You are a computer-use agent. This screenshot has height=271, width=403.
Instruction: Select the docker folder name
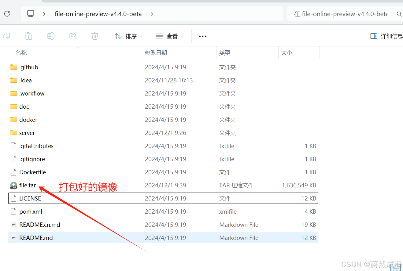point(28,120)
